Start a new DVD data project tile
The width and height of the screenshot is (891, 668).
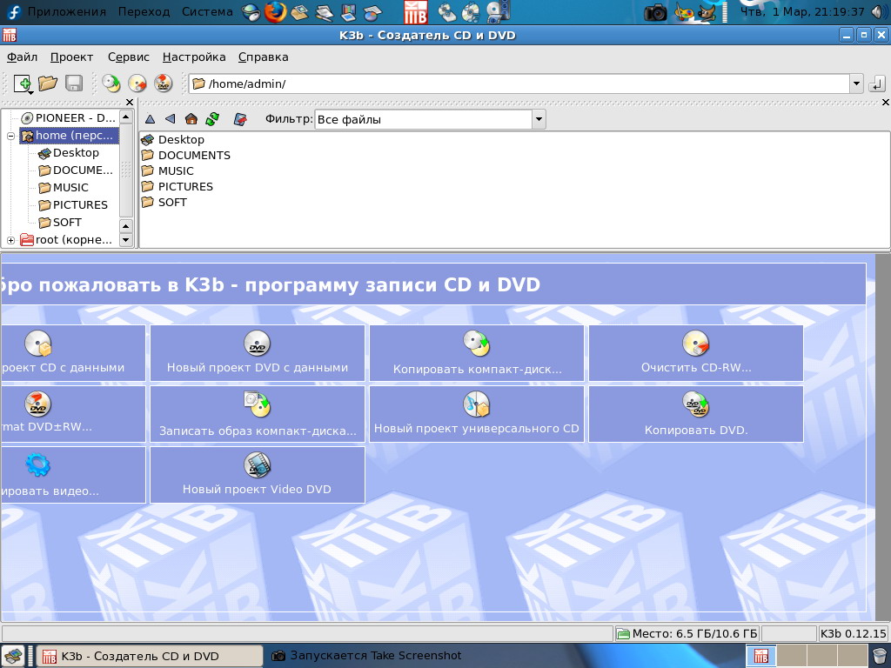(x=258, y=353)
